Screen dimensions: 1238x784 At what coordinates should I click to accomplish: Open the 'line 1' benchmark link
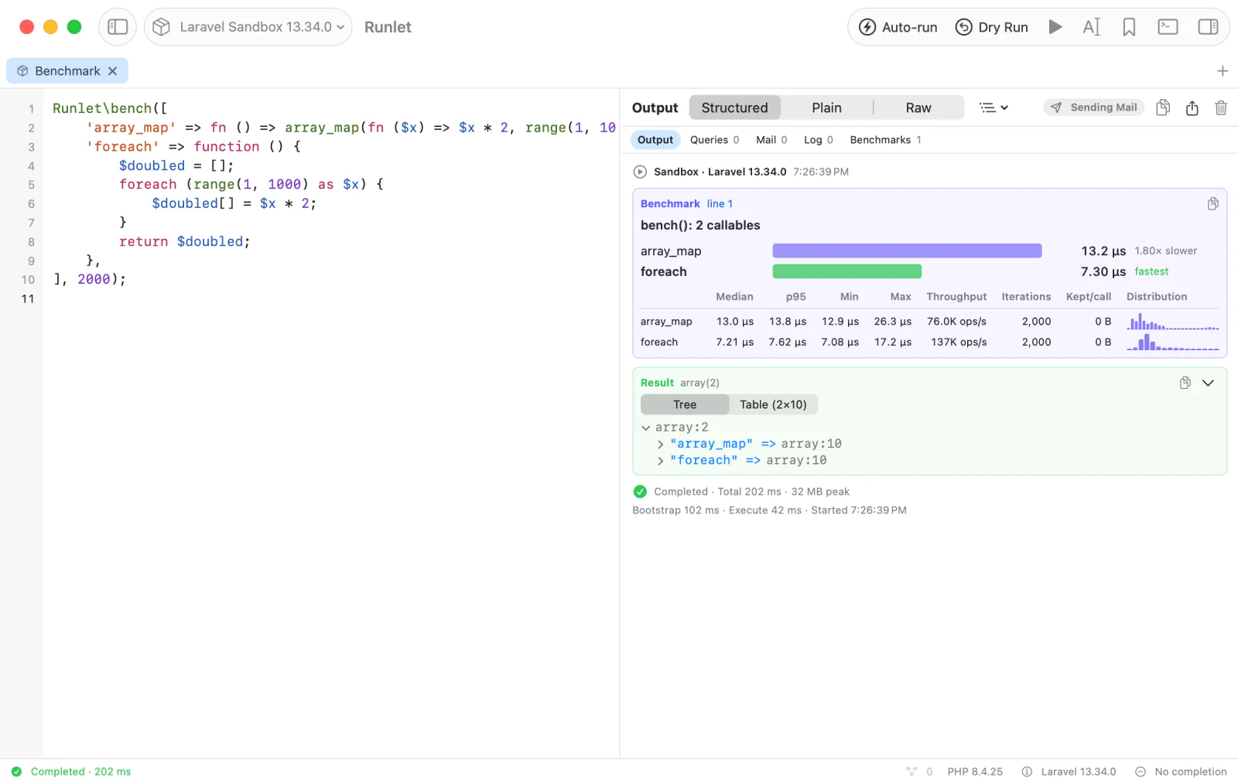[x=720, y=204]
